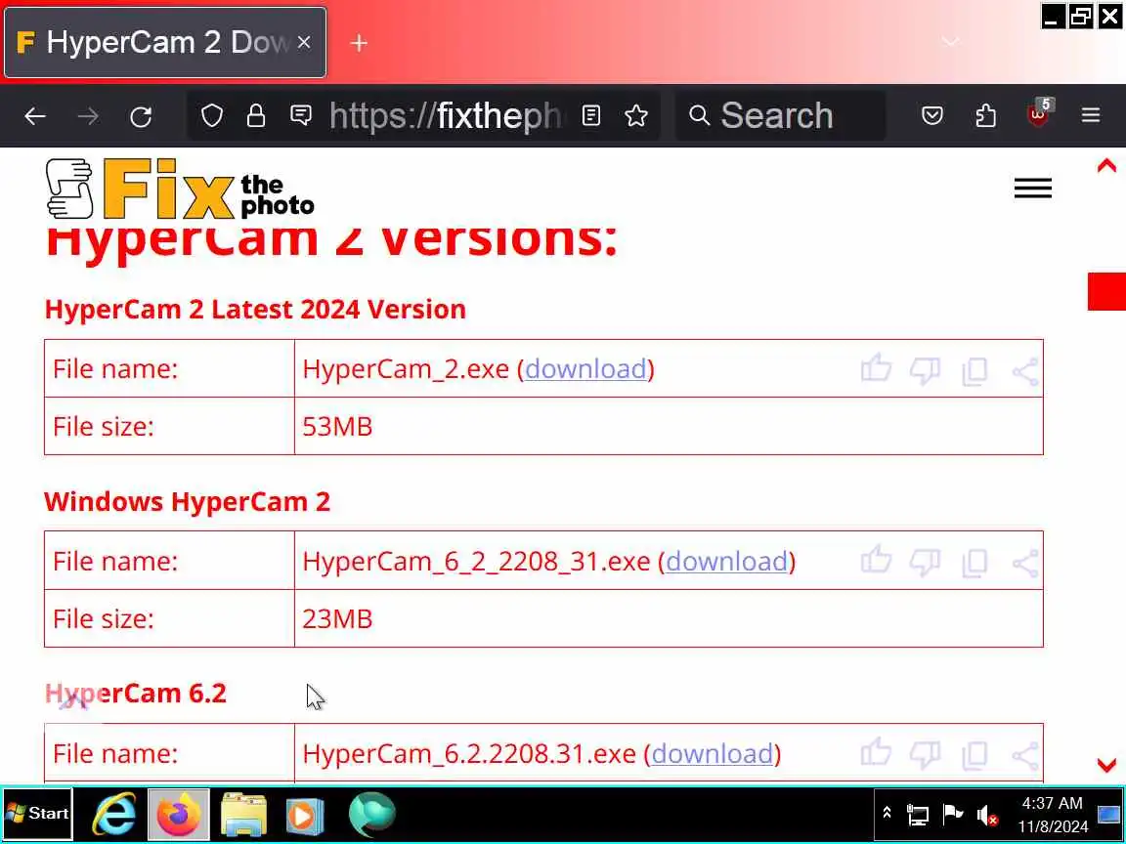Copy the HyperCam_6_2_2208_31.exe row

tap(974, 564)
